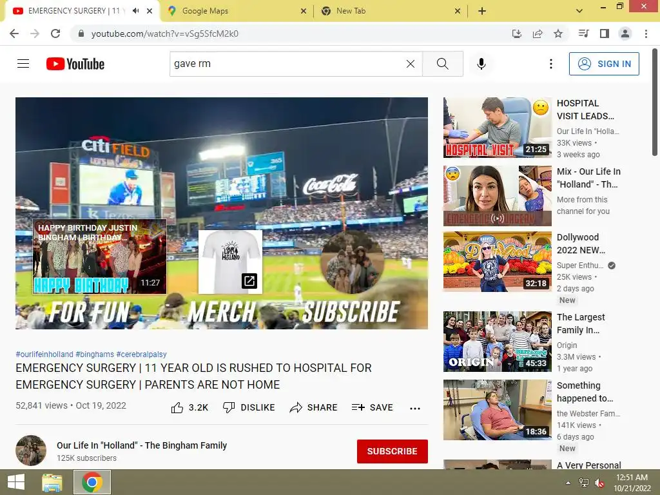Click the circular subscribe end-screen avatar

(x=353, y=262)
